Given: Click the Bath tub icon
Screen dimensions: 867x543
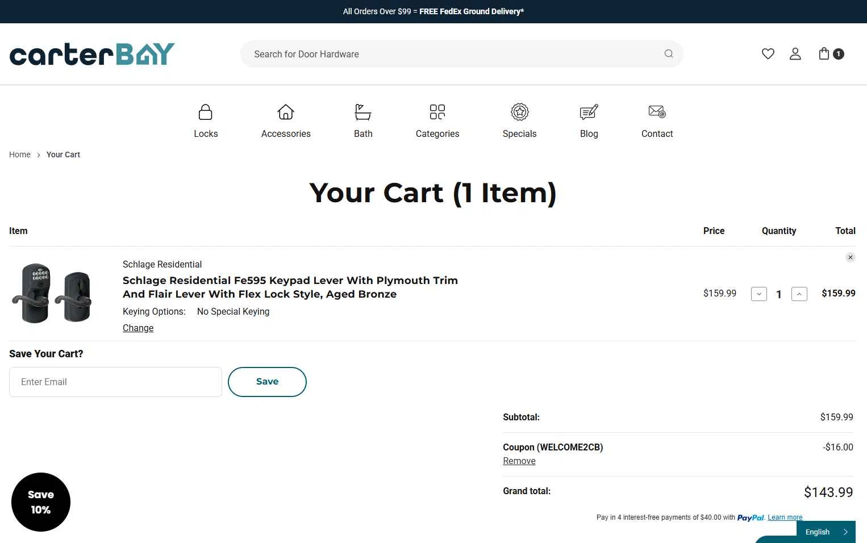Looking at the screenshot, I should (x=363, y=112).
